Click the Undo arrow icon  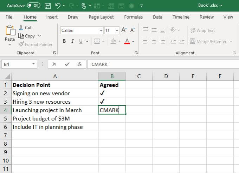click(58, 6)
